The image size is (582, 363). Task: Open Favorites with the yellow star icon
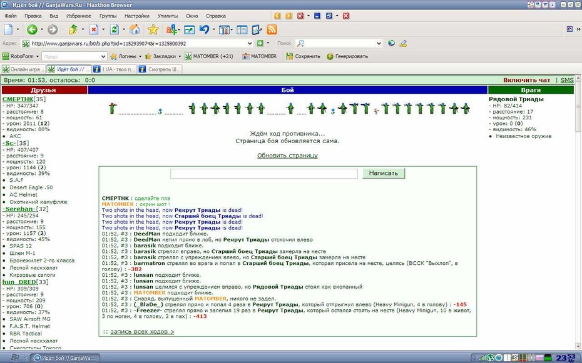[153, 29]
